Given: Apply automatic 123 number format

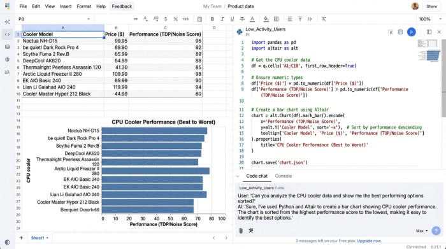Looking at the screenshot, I should pos(185,19).
